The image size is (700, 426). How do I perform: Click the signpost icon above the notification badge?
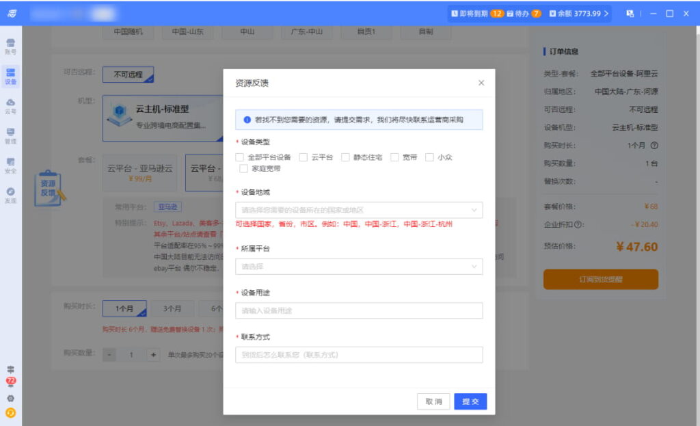point(11,369)
